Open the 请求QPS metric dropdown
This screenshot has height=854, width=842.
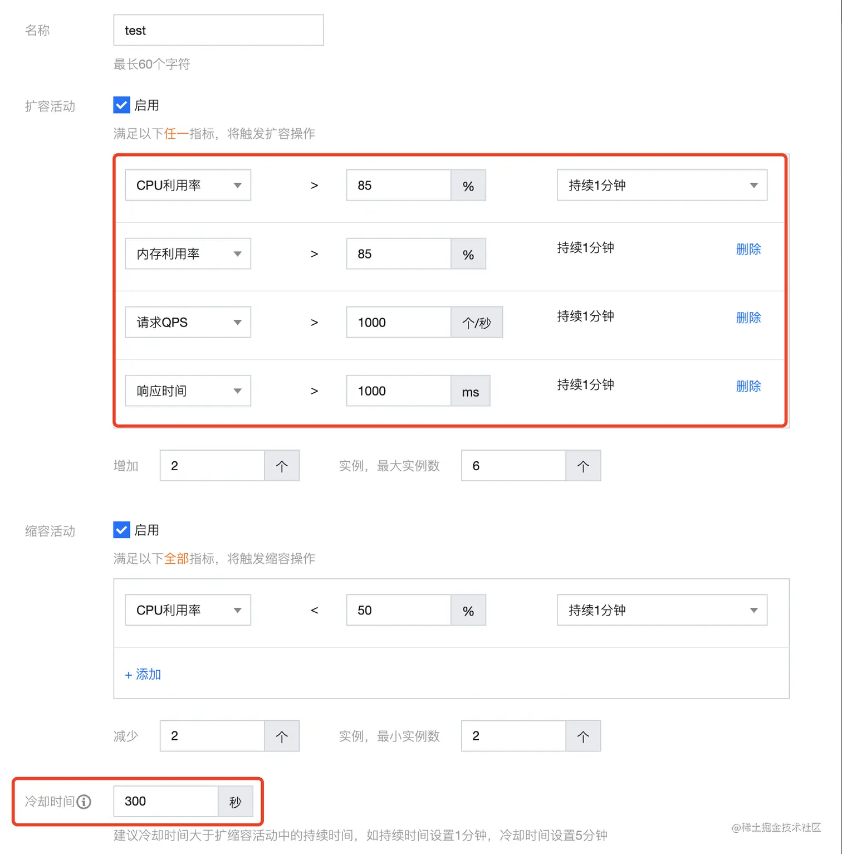[188, 322]
